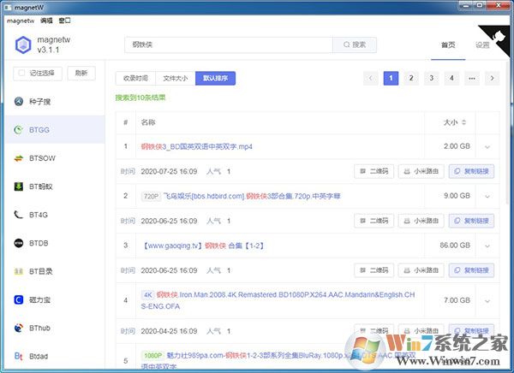The width and height of the screenshot is (514, 373).
Task: Click the 刷新 refresh button
Action: [81, 73]
